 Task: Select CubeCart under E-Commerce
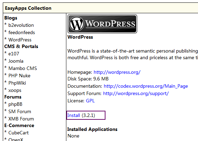coord(19,133)
